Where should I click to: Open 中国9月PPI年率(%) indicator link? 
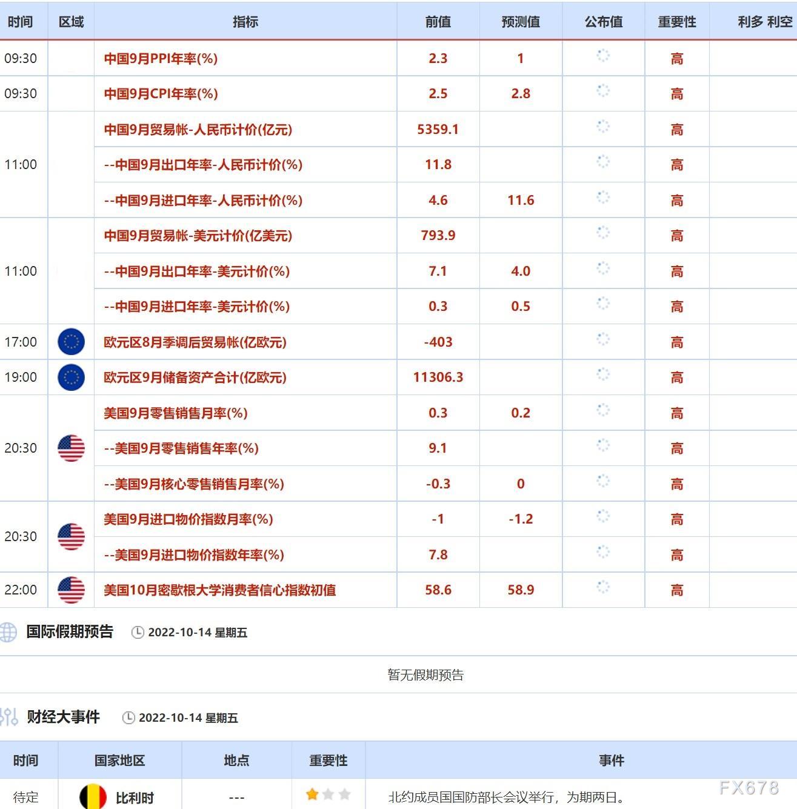[x=161, y=58]
